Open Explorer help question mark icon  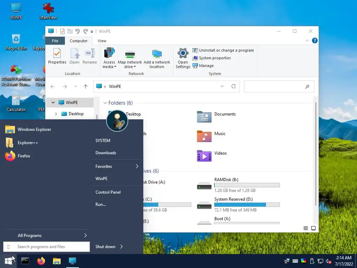click(315, 40)
